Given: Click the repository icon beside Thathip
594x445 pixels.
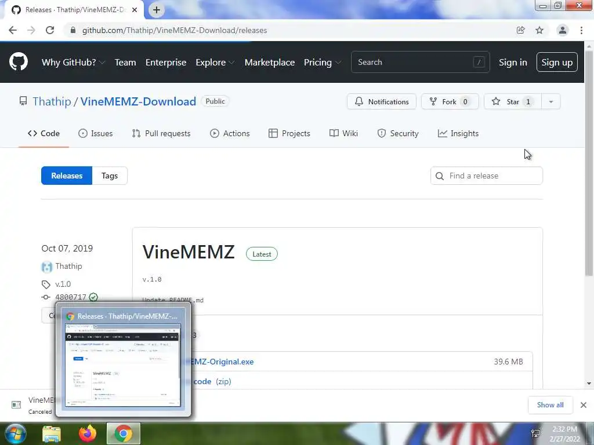Looking at the screenshot, I should 23,101.
